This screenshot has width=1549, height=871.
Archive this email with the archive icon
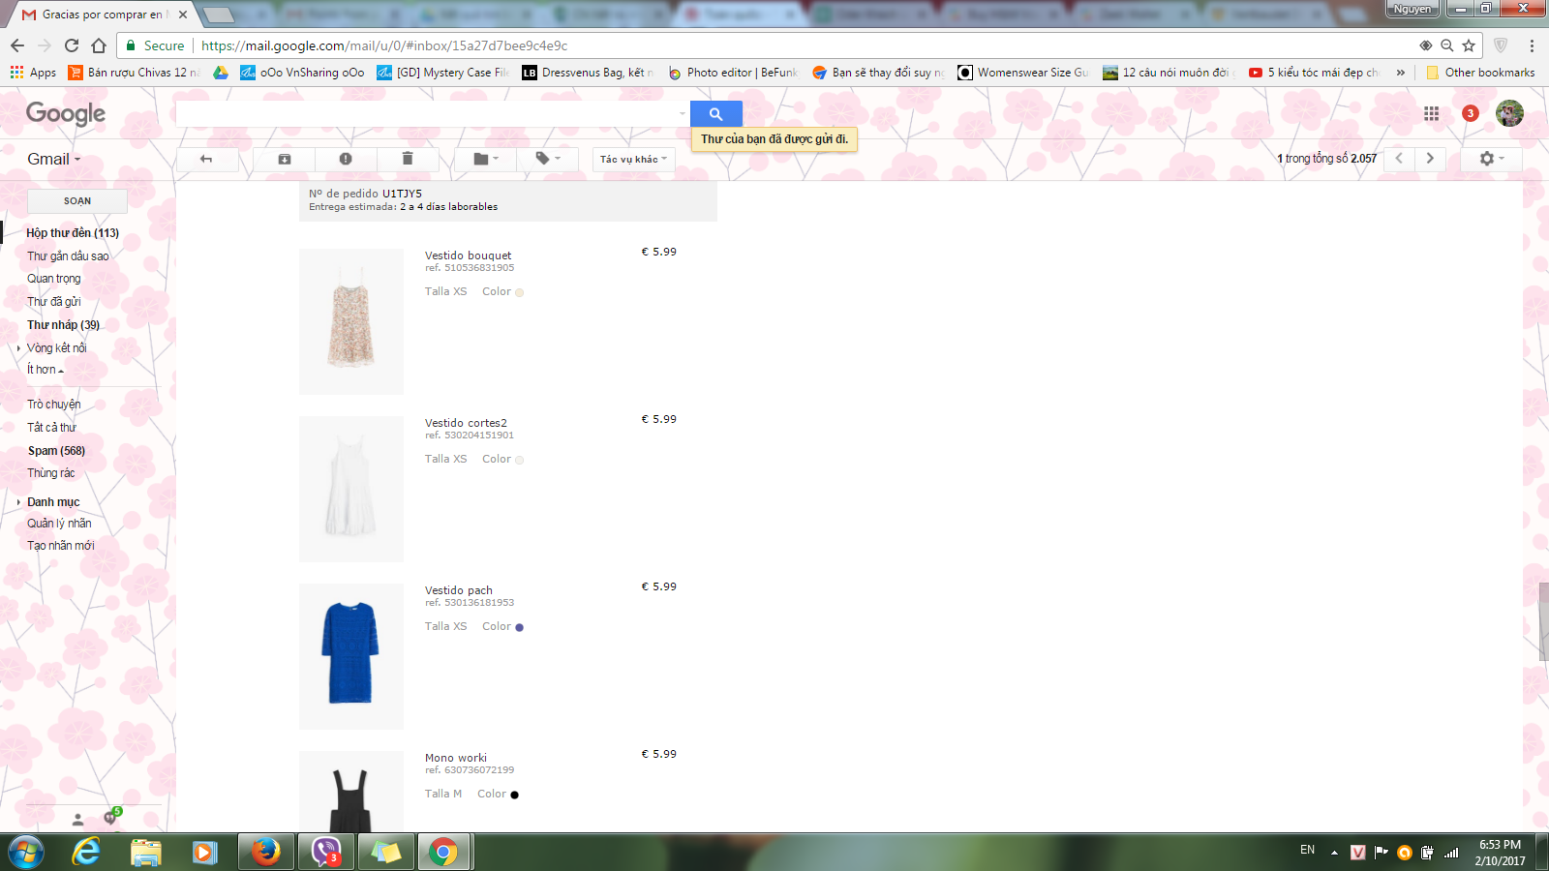pos(285,159)
